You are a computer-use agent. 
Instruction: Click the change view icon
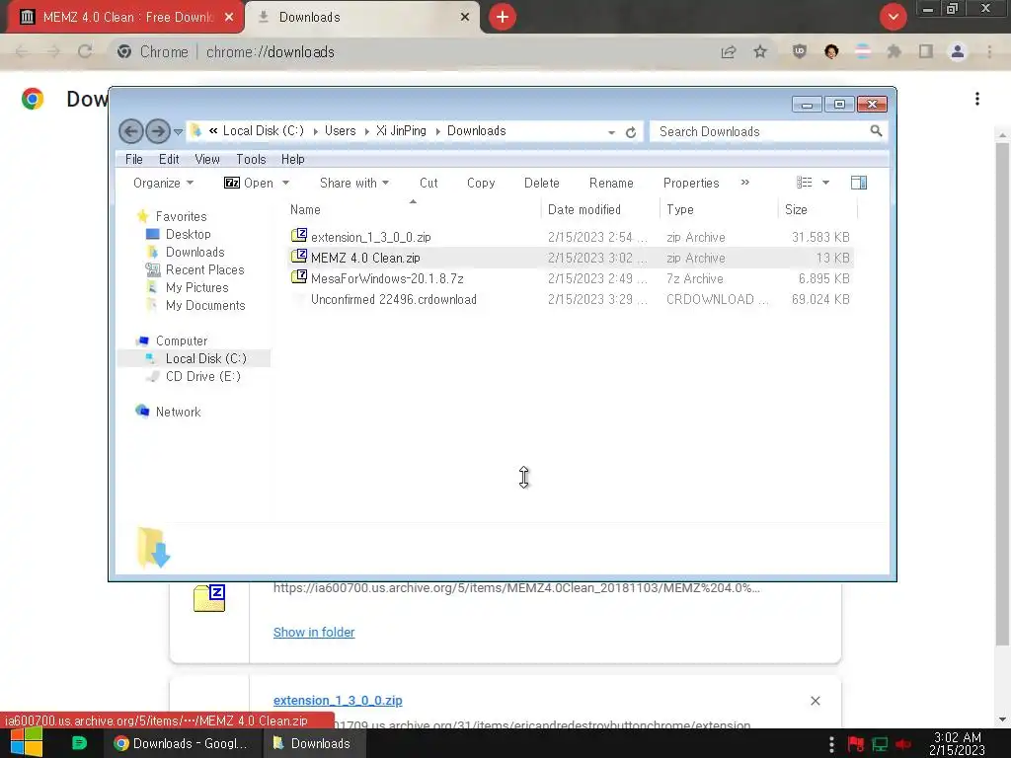point(804,183)
